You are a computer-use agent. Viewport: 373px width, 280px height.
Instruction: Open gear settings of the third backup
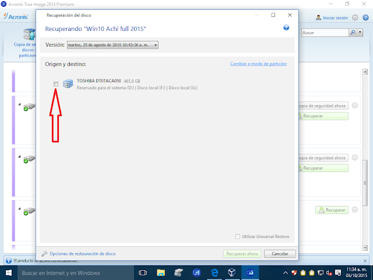[355, 210]
